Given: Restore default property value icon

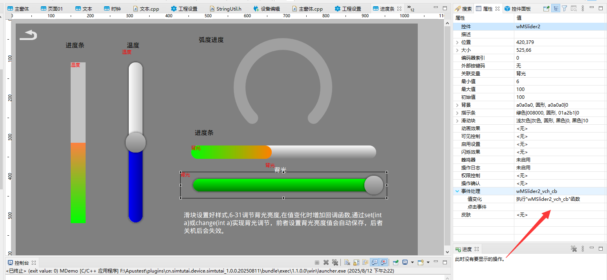Looking at the screenshot, I should 574,8.
